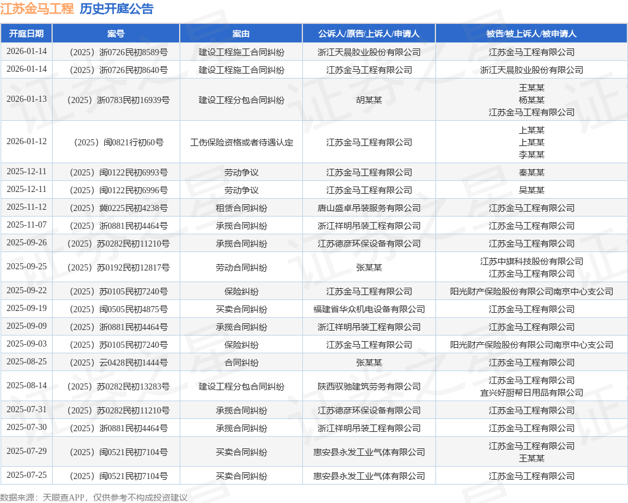
Task: Click the date 2025-07-25
Action: point(26,475)
